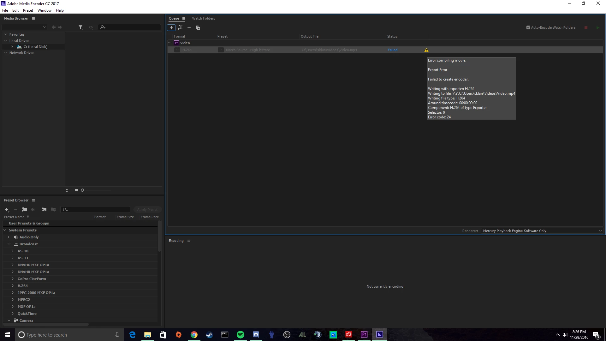Screen dimensions: 606x341
Task: Open Premiere Pro from the Windows taskbar
Action: click(364, 334)
